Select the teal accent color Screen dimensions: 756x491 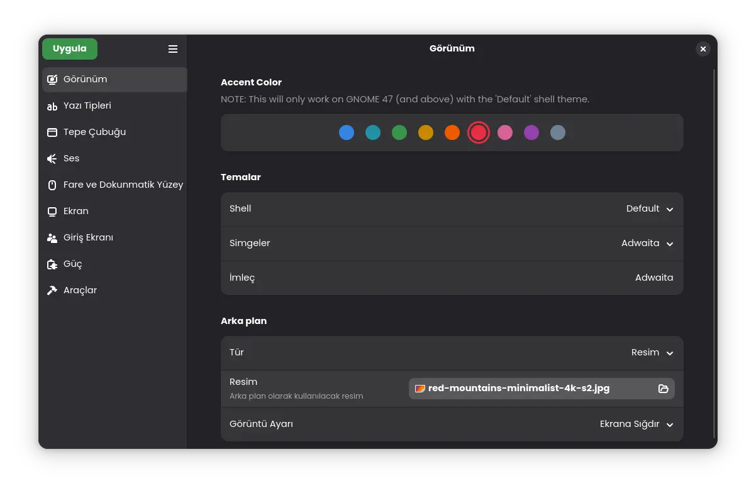click(x=373, y=132)
